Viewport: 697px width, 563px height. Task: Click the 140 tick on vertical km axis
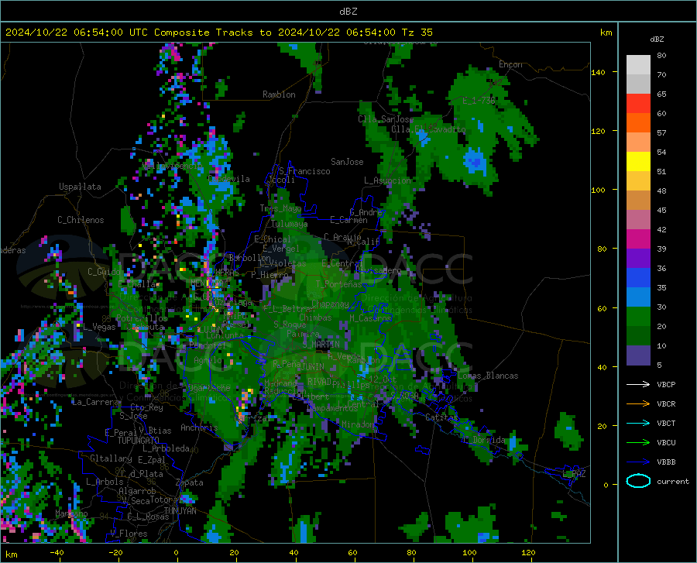(x=598, y=72)
